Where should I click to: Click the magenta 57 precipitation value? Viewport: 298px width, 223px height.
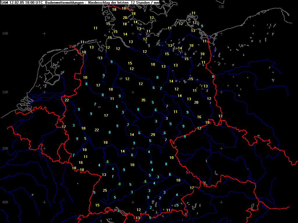[x=188, y=172]
